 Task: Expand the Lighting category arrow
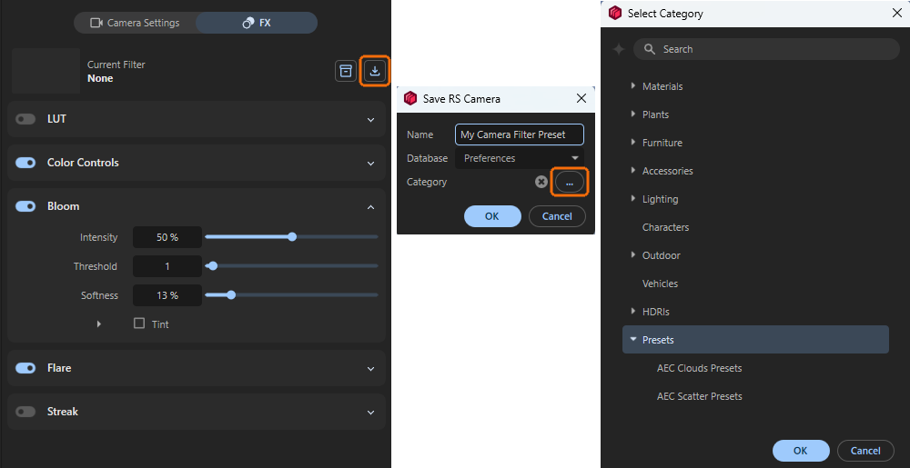point(633,198)
